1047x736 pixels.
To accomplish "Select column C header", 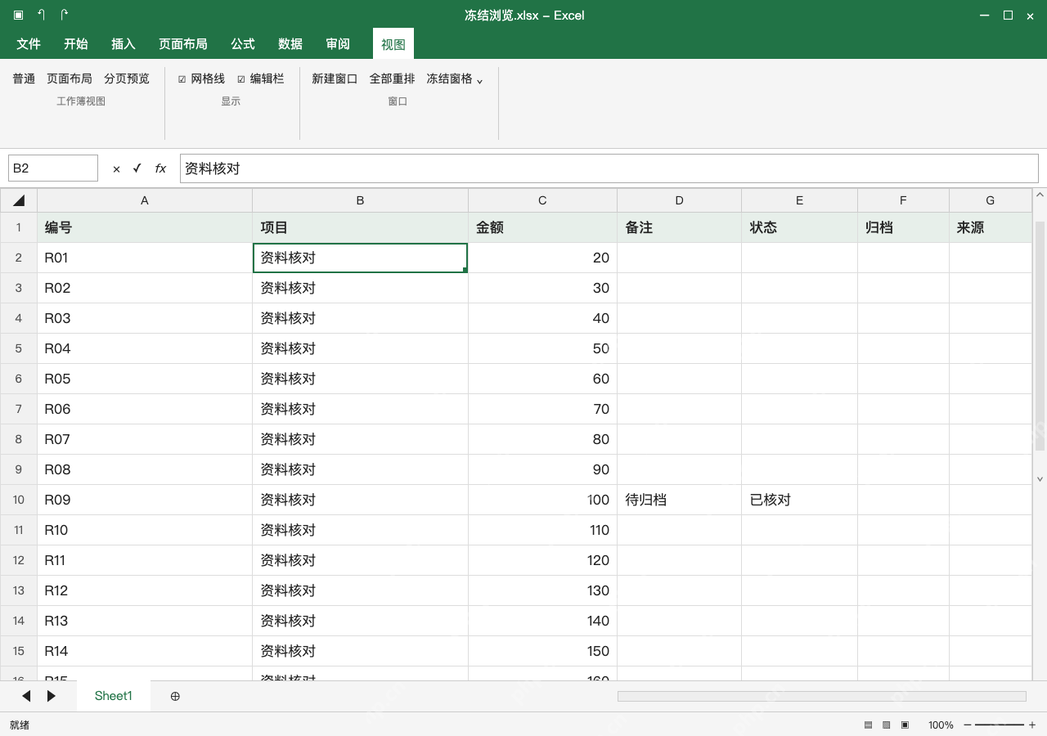I will (x=542, y=200).
